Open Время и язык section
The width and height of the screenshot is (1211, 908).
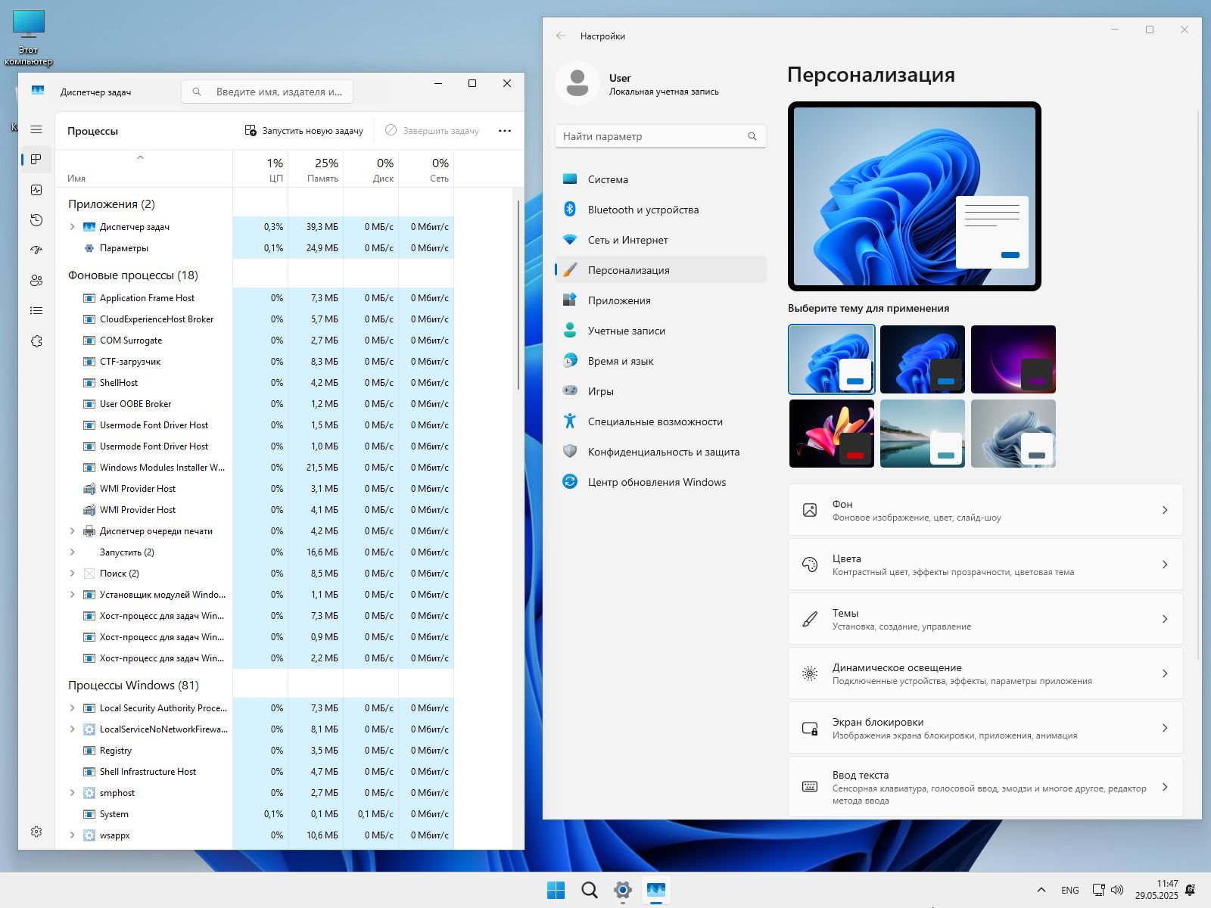(x=661, y=361)
